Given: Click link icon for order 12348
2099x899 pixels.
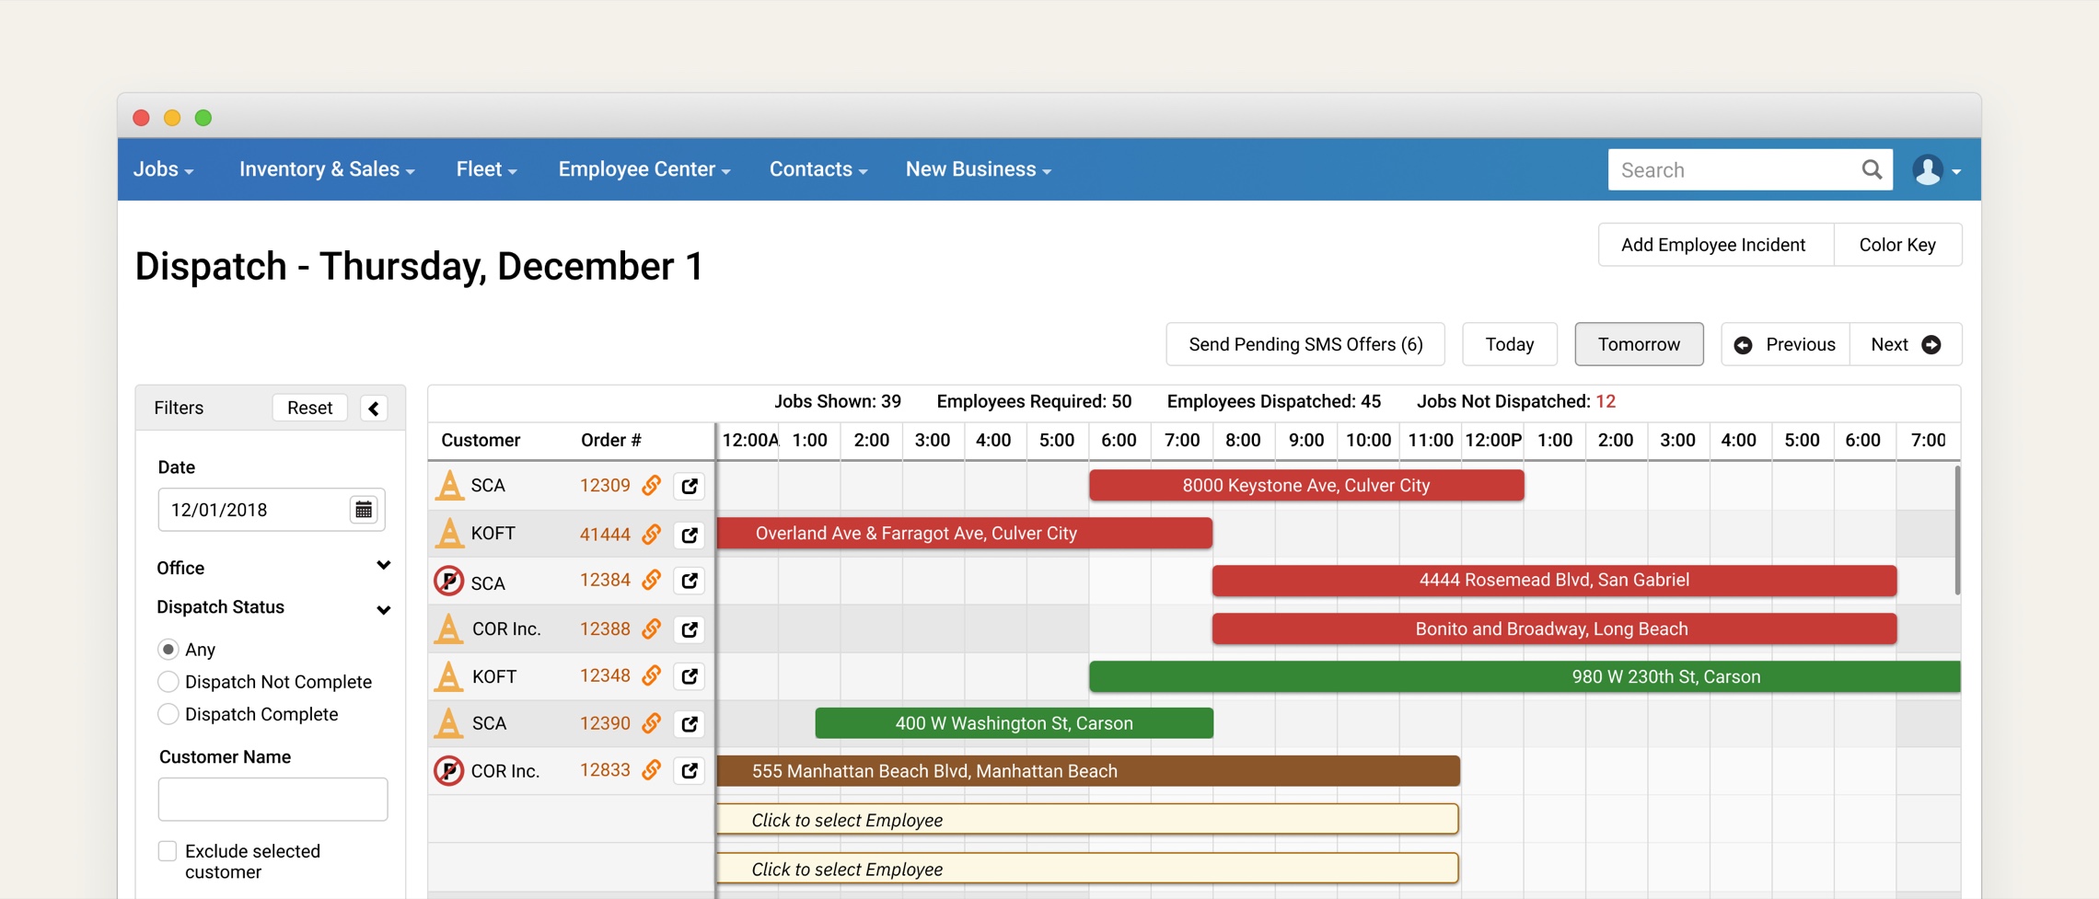Looking at the screenshot, I should (652, 675).
